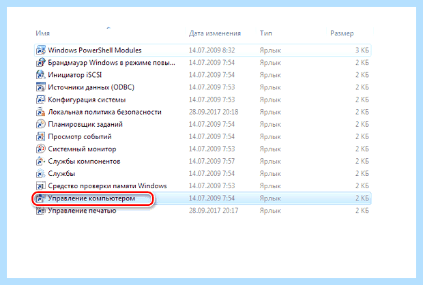Sort by the Имя column header
The image size is (423, 285).
click(x=42, y=33)
